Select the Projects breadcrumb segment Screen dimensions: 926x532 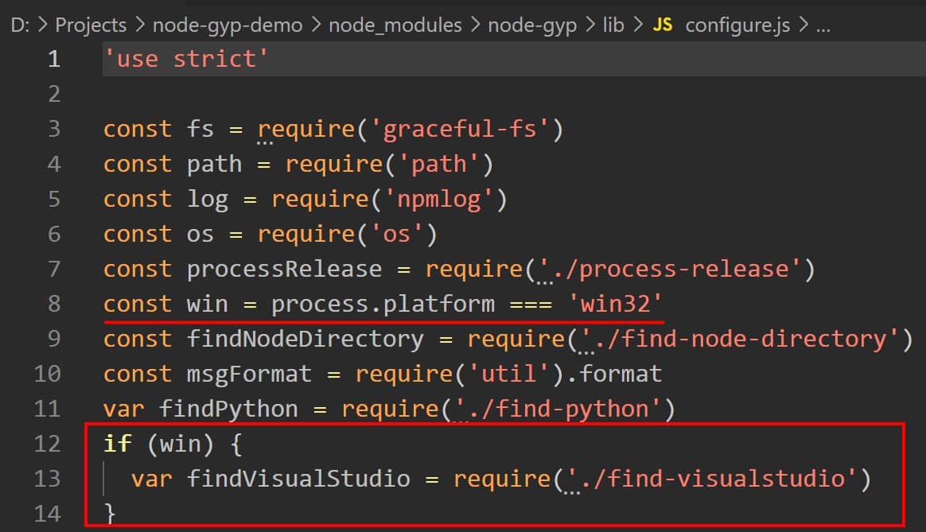[91, 25]
